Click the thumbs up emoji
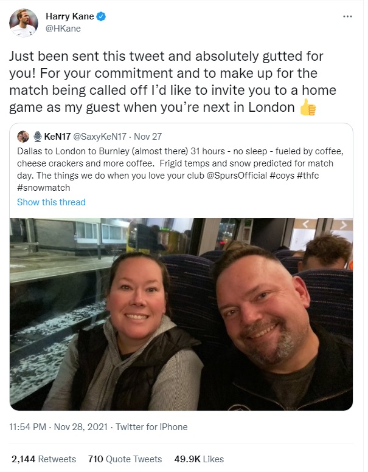Image resolution: width=368 pixels, height=472 pixels. [x=308, y=108]
